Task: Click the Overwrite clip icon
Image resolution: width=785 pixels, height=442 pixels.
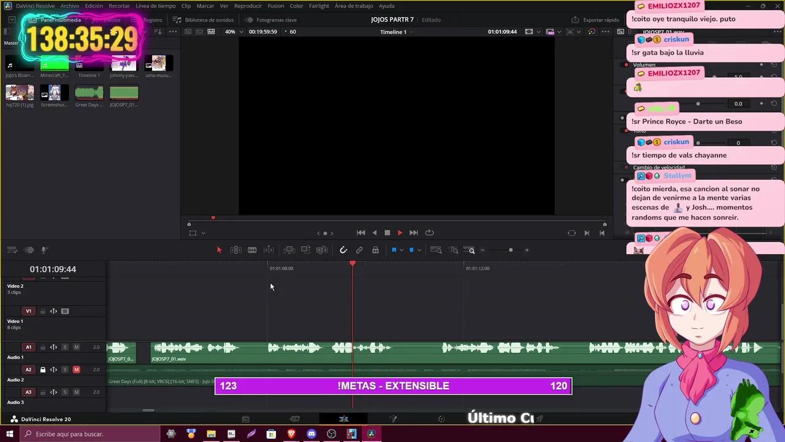Action: tap(305, 250)
